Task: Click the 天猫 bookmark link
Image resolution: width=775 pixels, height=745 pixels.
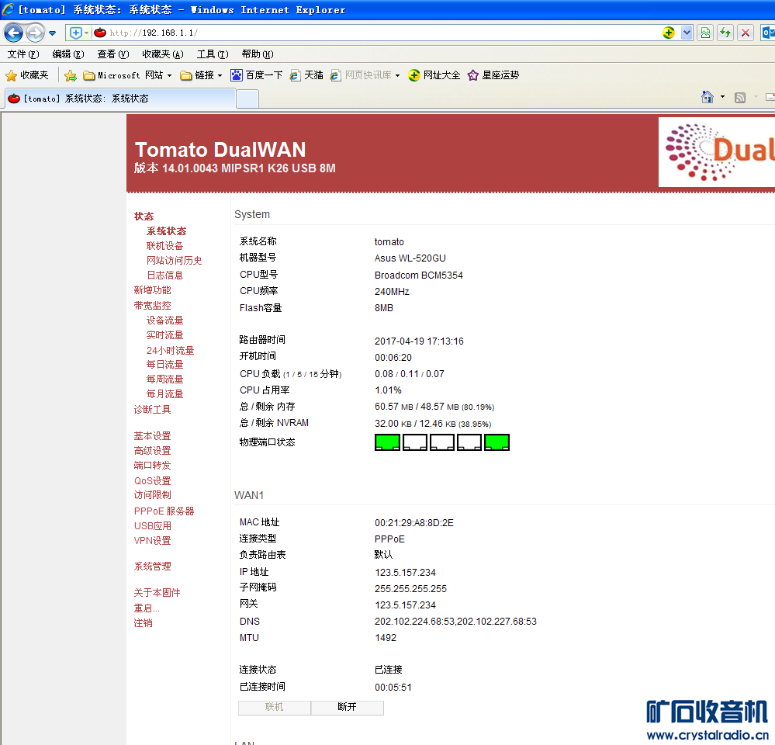Action: coord(306,75)
